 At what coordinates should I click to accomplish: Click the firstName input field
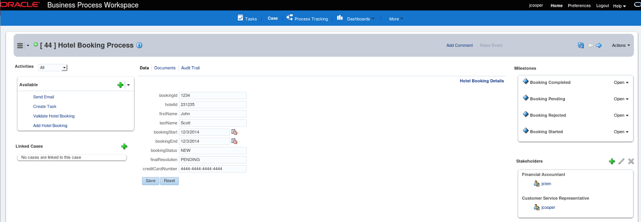(213, 114)
